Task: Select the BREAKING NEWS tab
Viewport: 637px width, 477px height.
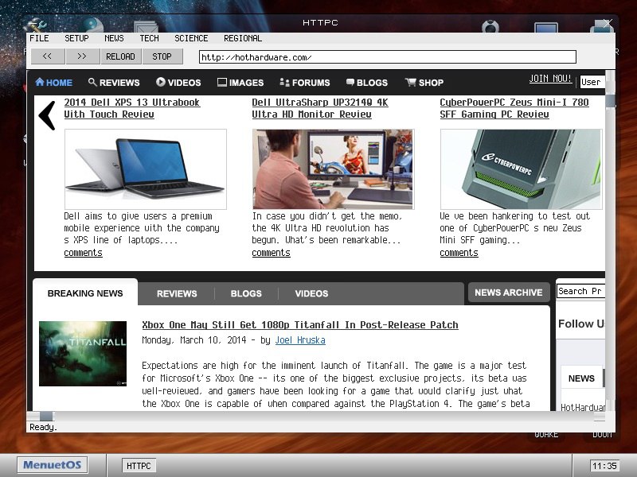Action: click(x=85, y=293)
